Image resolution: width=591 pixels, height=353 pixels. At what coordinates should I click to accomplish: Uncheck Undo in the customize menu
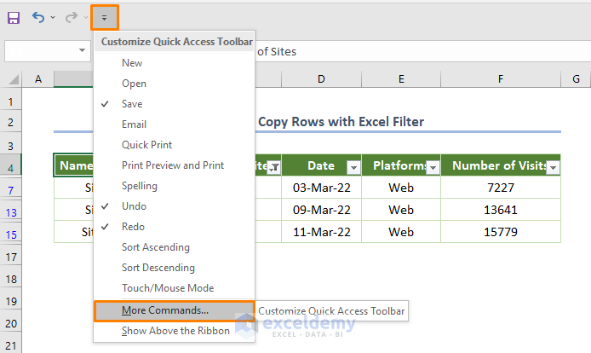[134, 206]
